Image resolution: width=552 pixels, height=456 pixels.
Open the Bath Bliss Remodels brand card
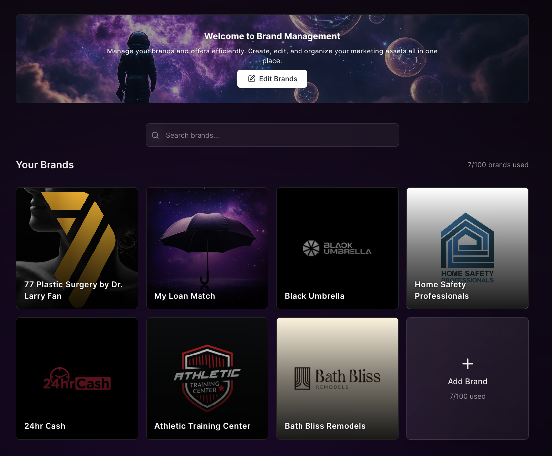pyautogui.click(x=337, y=379)
